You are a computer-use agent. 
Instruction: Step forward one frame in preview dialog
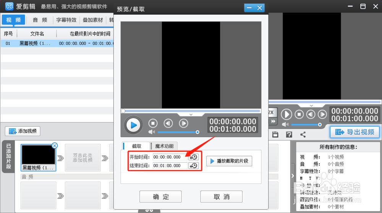pos(183,124)
